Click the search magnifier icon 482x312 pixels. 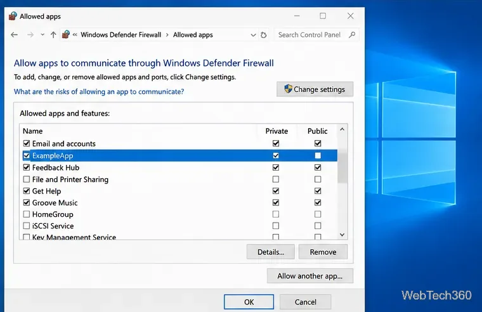(x=352, y=35)
